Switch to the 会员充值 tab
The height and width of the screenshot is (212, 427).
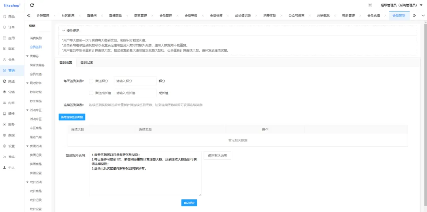pyautogui.click(x=374, y=15)
